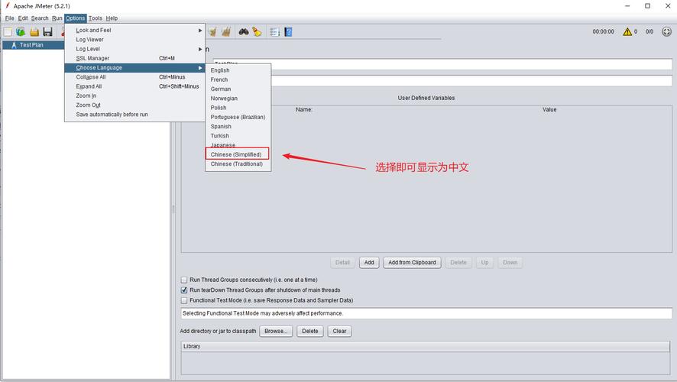The image size is (677, 382).
Task: Click the Clear All double-broom icon
Action: 226,31
